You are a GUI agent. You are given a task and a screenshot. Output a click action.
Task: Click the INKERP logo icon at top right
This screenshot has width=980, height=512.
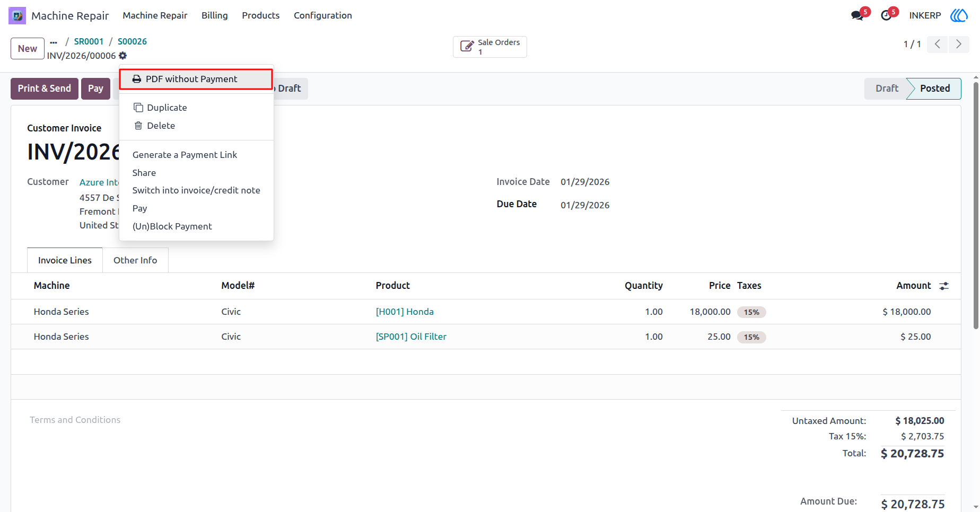click(959, 15)
